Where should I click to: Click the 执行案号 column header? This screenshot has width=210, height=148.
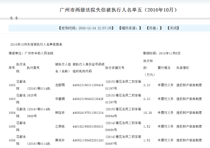tap(33, 68)
